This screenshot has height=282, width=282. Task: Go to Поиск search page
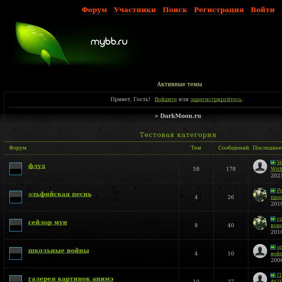point(175,10)
